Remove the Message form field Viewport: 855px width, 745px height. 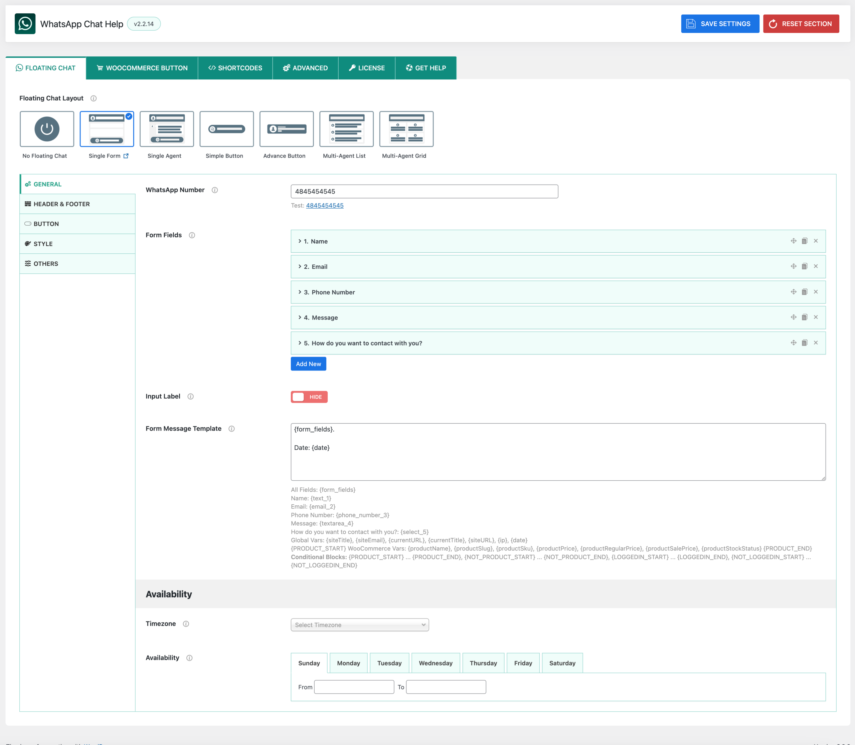(816, 317)
